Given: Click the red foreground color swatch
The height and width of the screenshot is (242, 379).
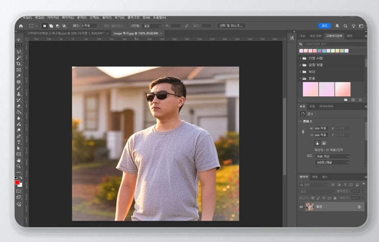Looking at the screenshot, I should (x=17, y=182).
